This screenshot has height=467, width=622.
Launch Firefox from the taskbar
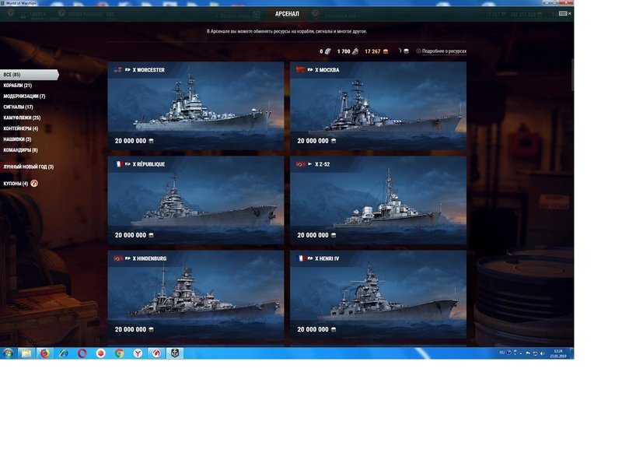tap(45, 353)
